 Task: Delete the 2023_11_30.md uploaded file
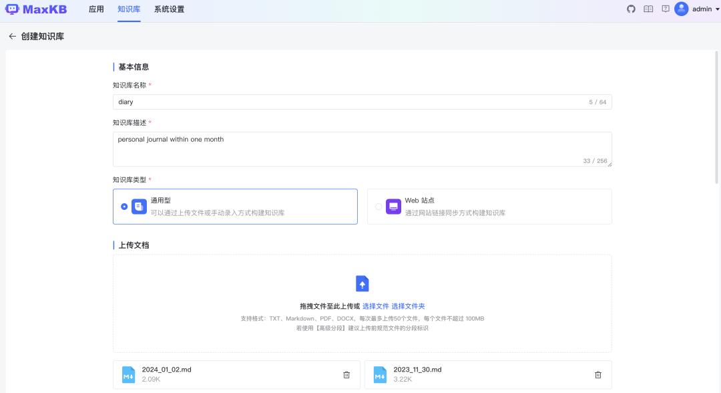(x=597, y=374)
